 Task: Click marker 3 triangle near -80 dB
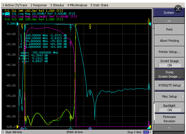tap(22, 108)
